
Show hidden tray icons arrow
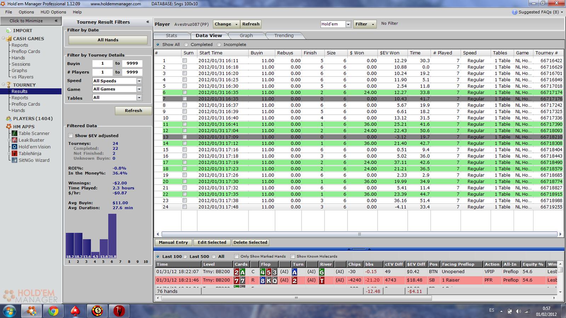tap(501, 311)
